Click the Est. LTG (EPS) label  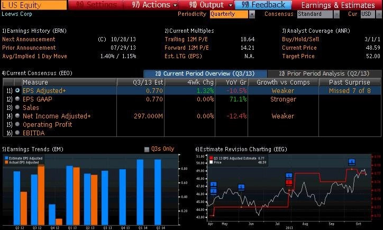pos(183,56)
